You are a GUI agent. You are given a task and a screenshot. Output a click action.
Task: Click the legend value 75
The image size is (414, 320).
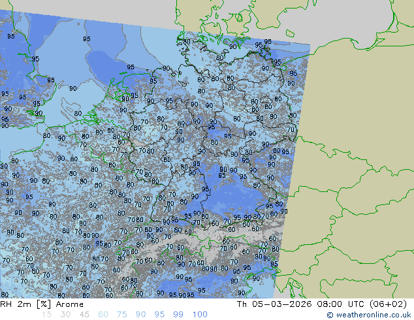(121, 315)
